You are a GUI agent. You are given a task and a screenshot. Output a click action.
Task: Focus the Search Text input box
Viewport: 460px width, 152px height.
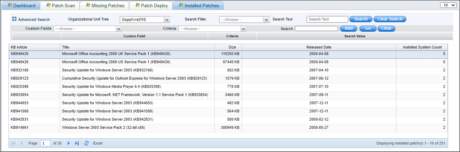327,19
